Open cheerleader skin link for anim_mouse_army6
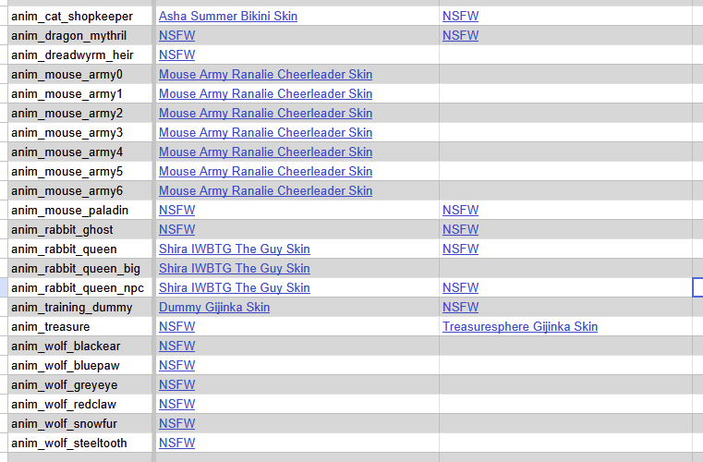The height and width of the screenshot is (462, 703). point(265,191)
